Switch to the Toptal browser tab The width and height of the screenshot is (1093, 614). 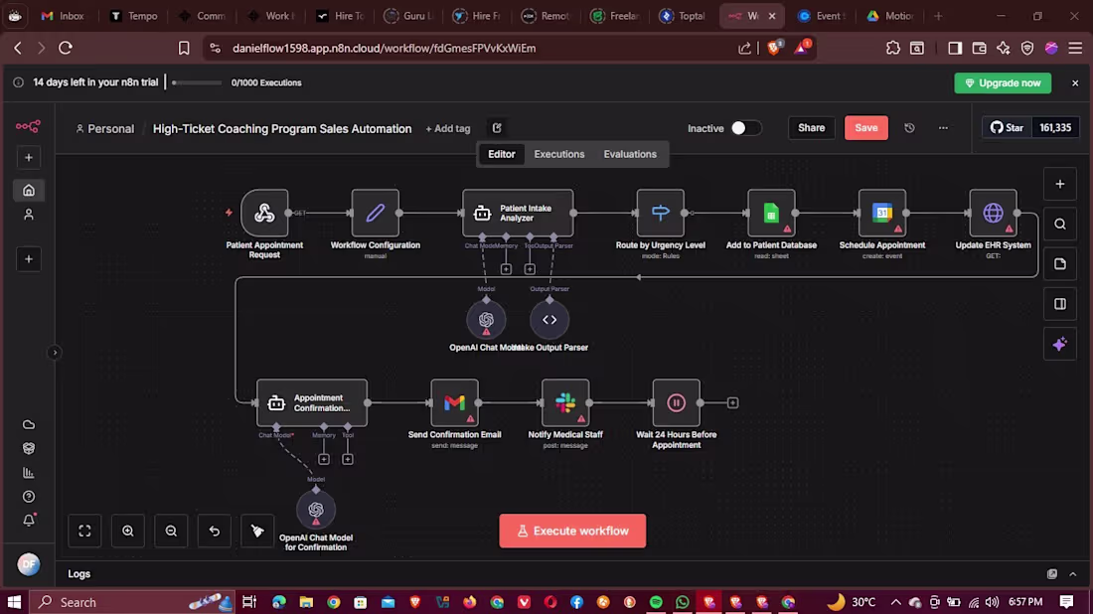click(684, 15)
